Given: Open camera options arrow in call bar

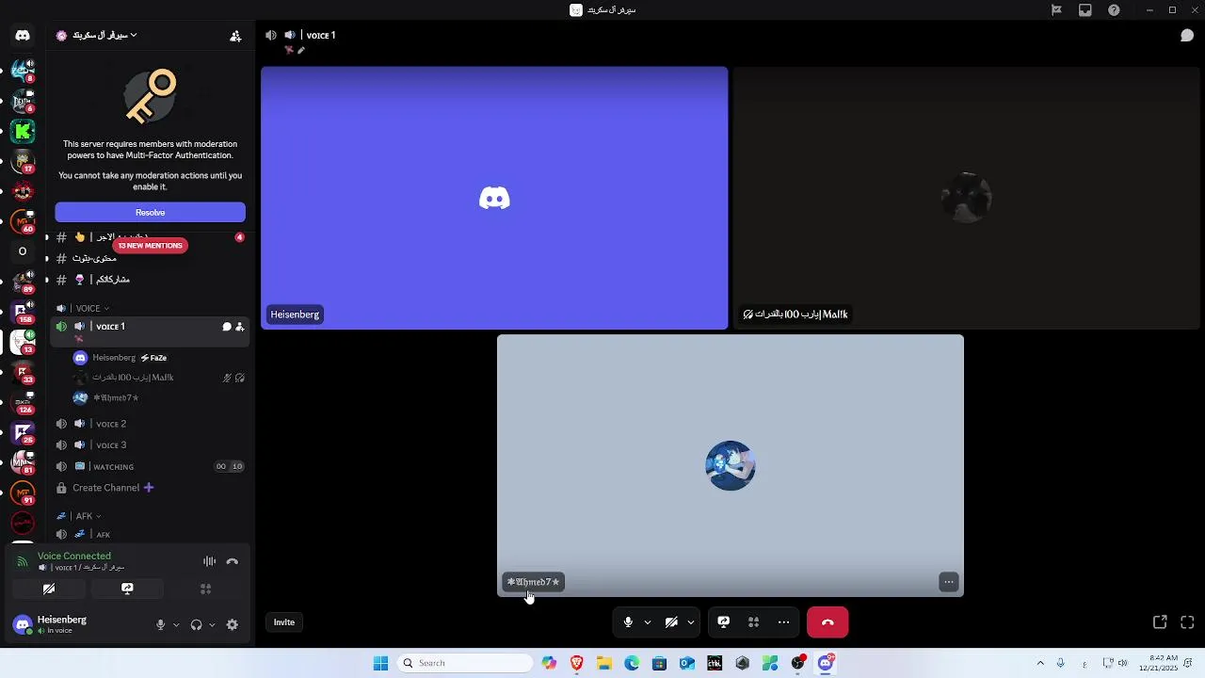Looking at the screenshot, I should coord(691,622).
